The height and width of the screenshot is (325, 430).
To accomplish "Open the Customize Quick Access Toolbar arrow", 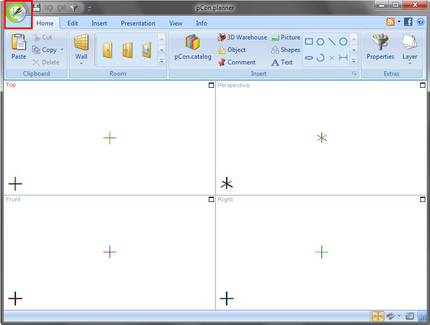I will (x=89, y=8).
